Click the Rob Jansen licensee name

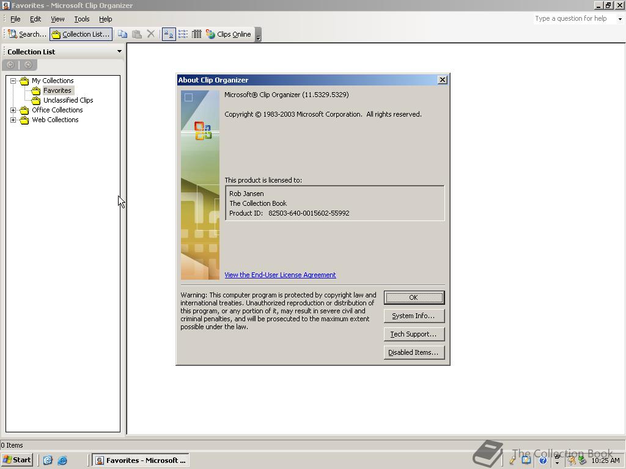point(246,194)
